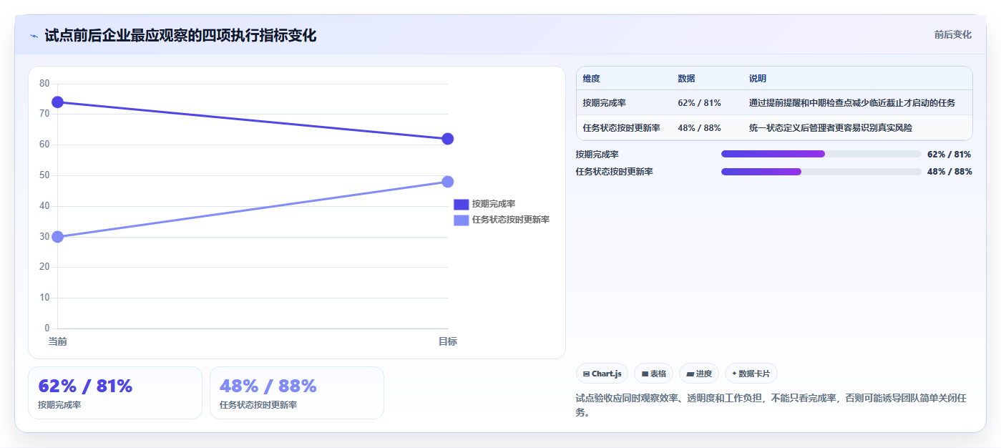Click the y-axis value 80

44,84
